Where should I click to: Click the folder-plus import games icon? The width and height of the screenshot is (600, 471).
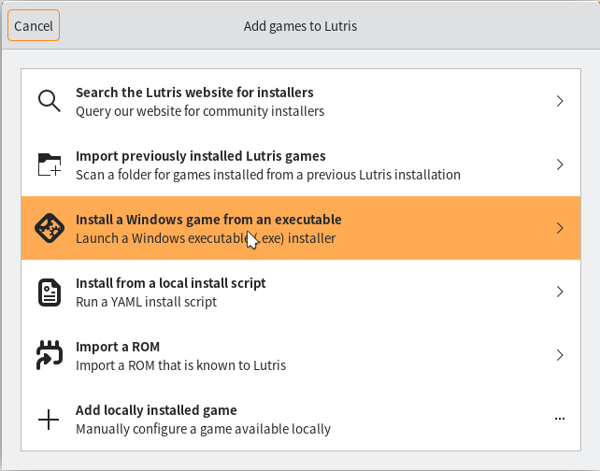point(50,164)
